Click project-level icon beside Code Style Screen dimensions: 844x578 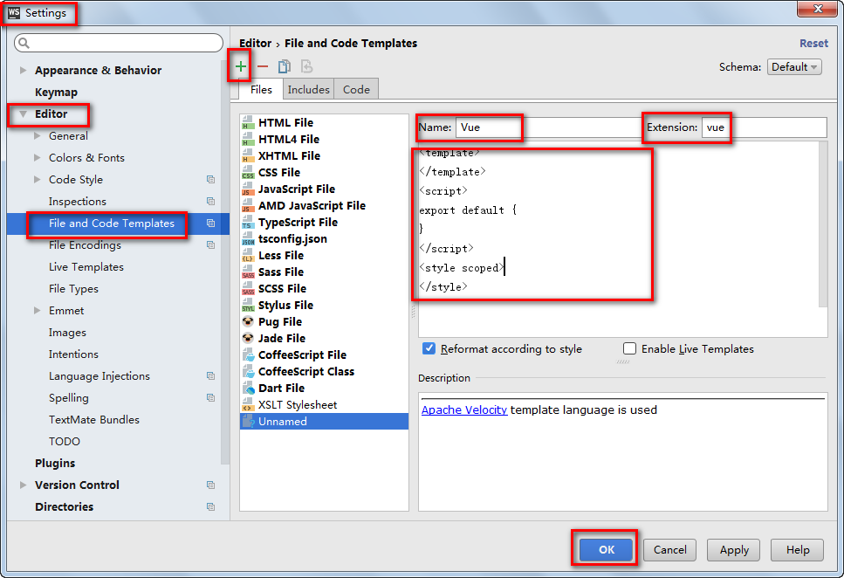(x=210, y=179)
